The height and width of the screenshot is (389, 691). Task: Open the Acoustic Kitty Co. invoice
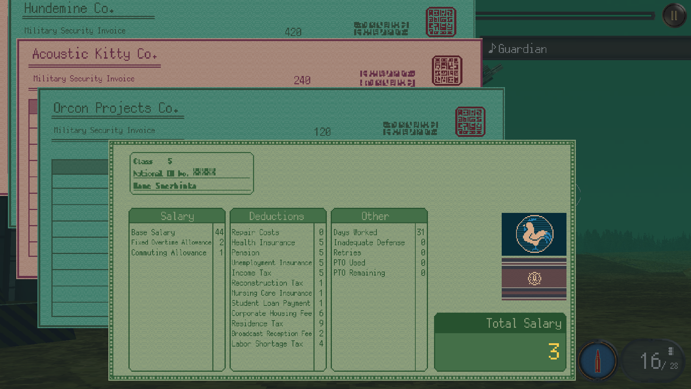[95, 54]
